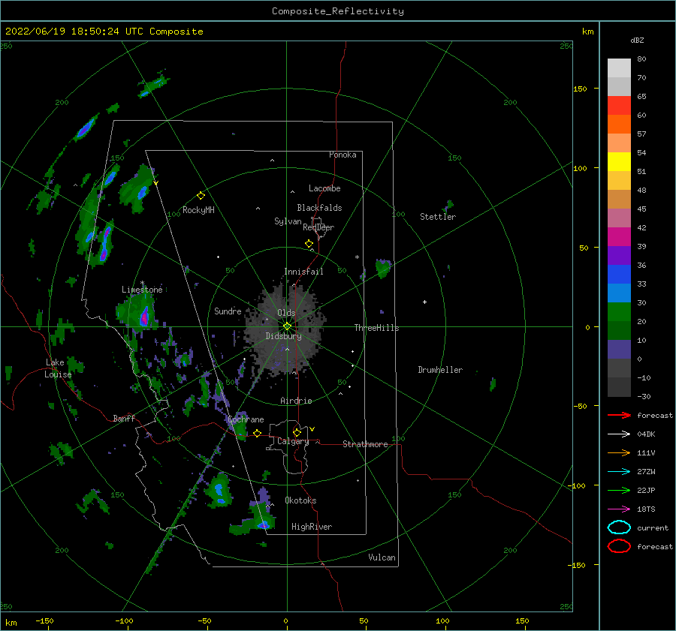Click the yellow radar-center diamond near Didsbury
The width and height of the screenshot is (676, 631).
tap(287, 326)
